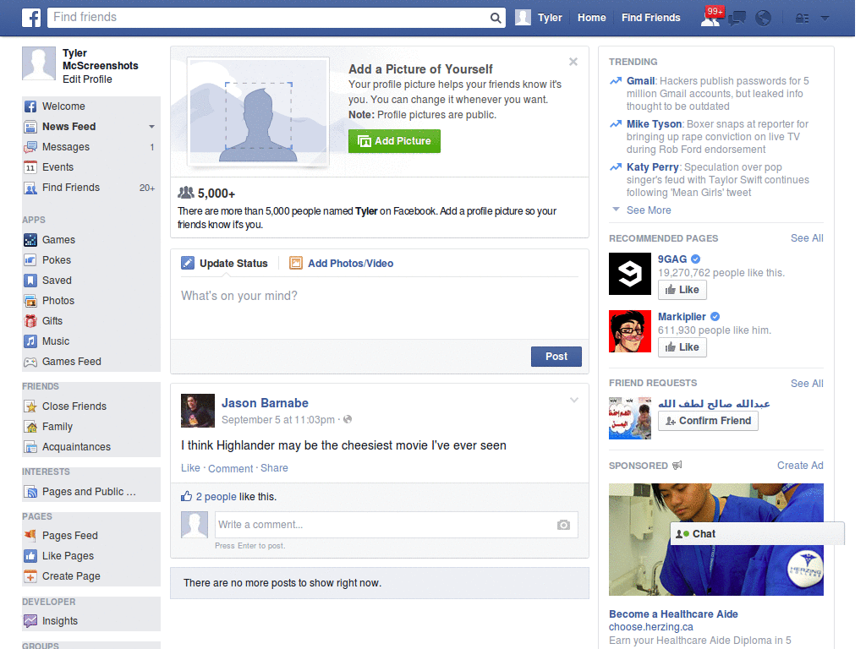
Task: Expand News Feed options arrow
Action: coord(151,127)
